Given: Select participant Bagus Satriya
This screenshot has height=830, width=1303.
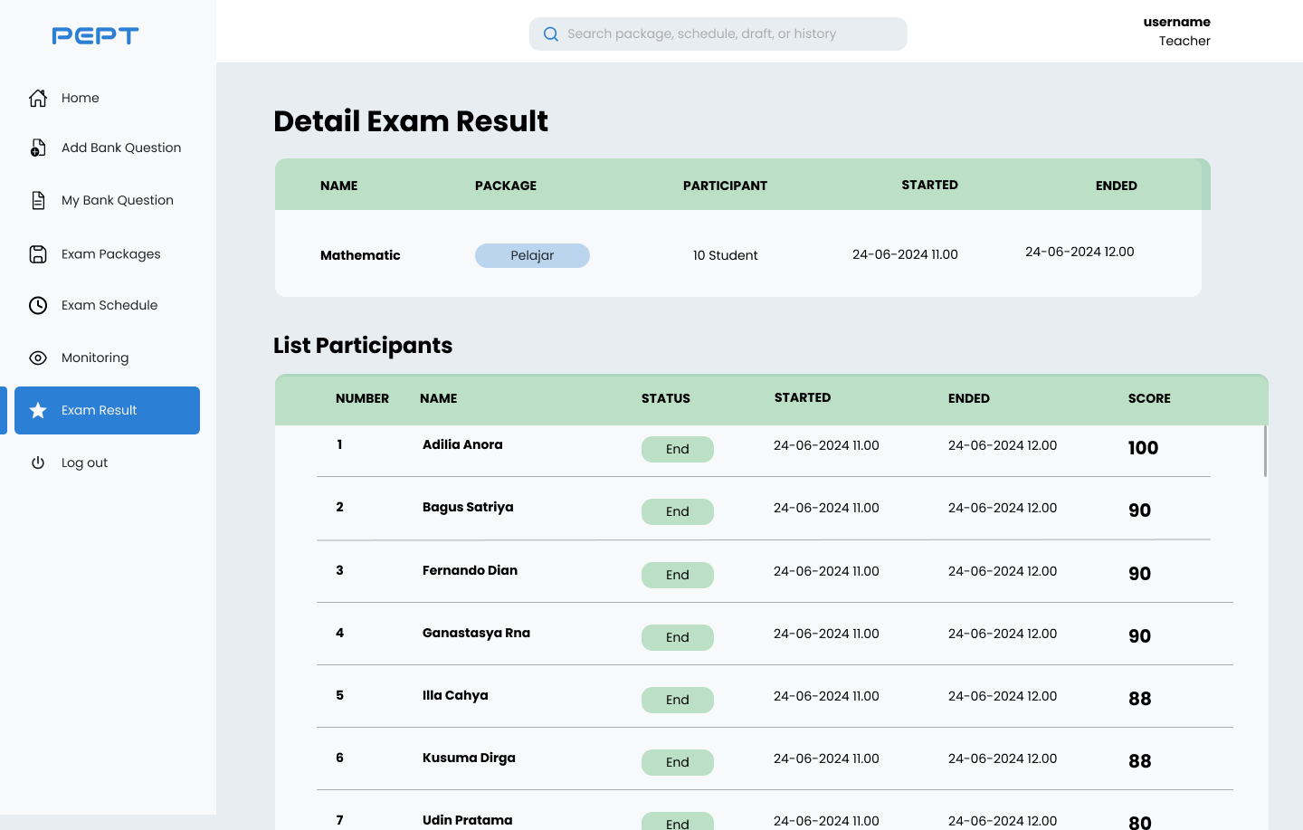Looking at the screenshot, I should point(468,507).
